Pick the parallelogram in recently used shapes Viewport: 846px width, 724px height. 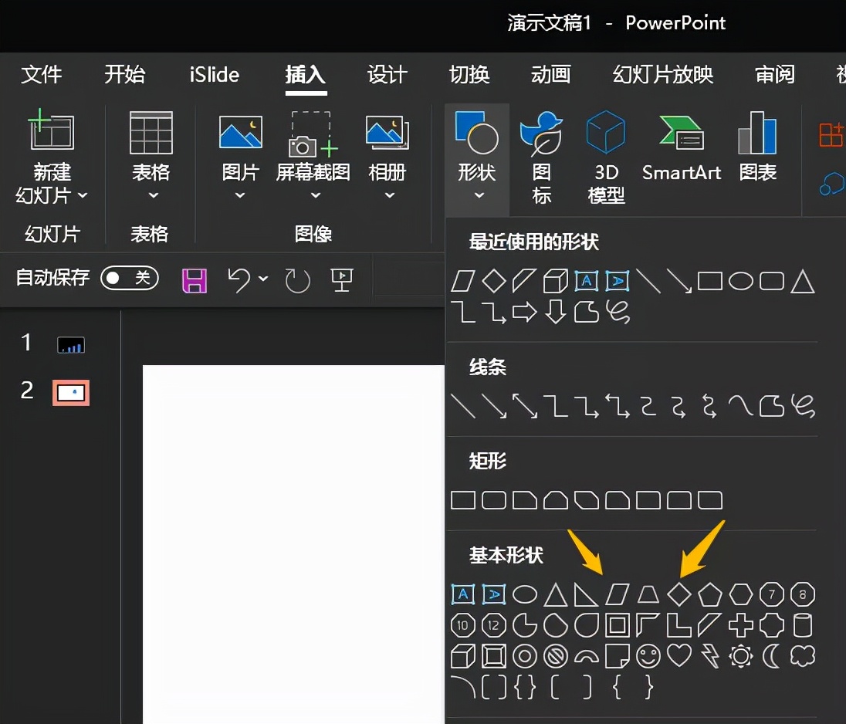pos(462,281)
